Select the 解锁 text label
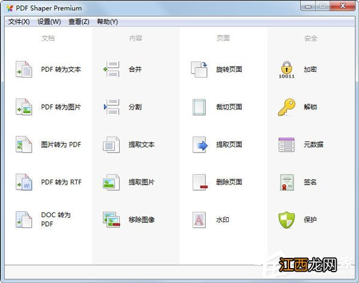The image size is (359, 283). [310, 107]
